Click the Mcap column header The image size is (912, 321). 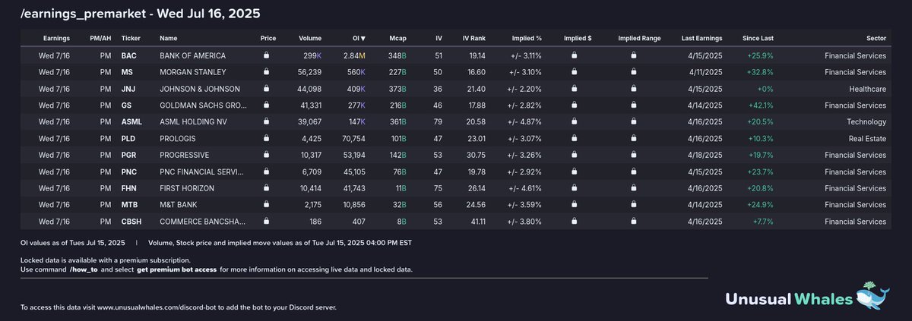[397, 38]
